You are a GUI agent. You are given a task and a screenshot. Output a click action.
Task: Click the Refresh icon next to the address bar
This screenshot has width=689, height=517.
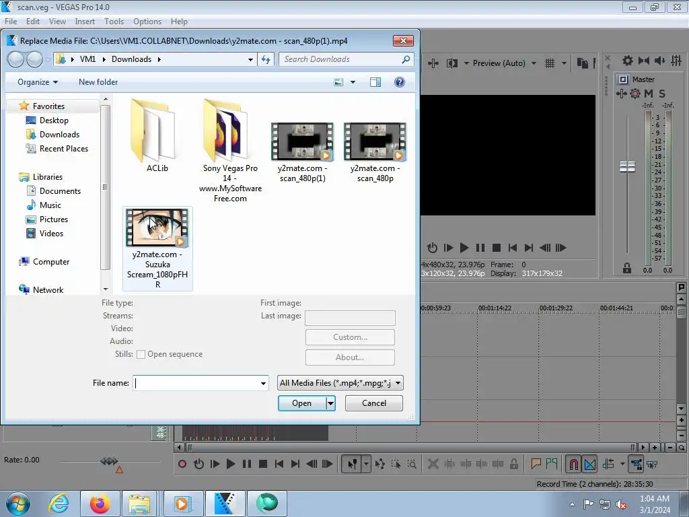tap(266, 59)
